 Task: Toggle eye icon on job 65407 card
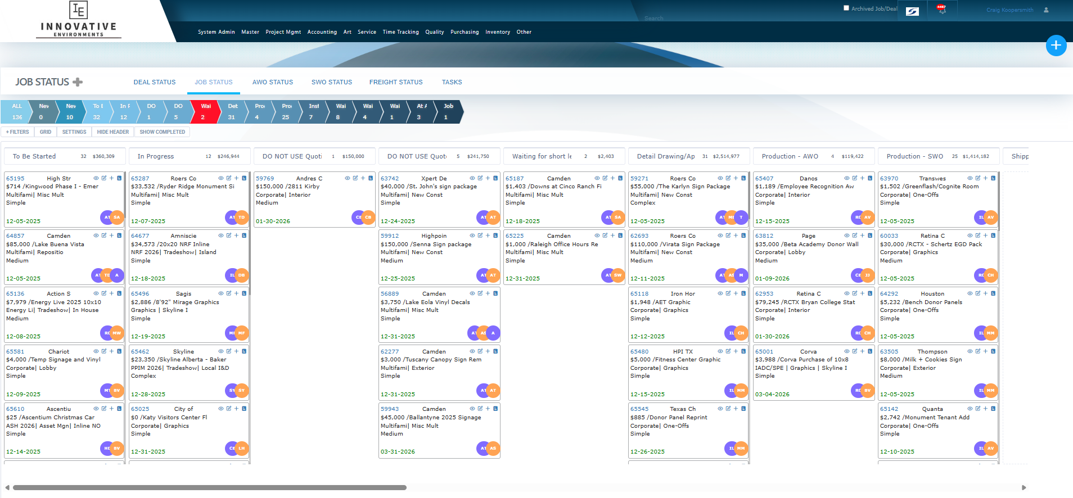point(847,178)
